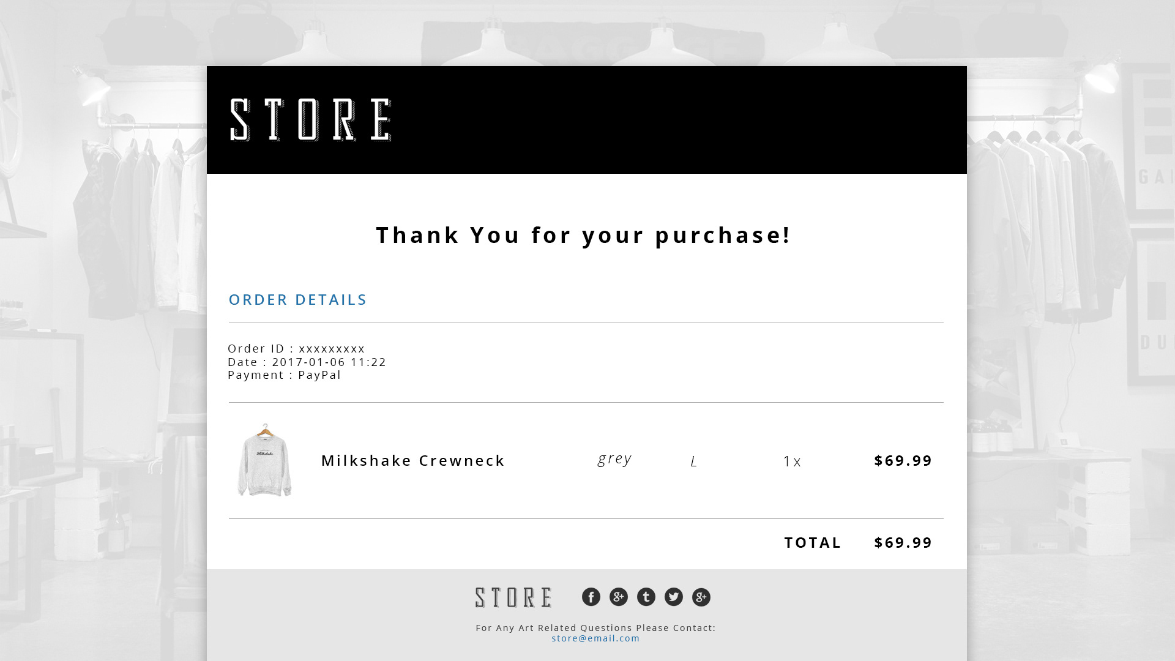Open the Tumblr social icon
The width and height of the screenshot is (1175, 661).
pyautogui.click(x=646, y=597)
